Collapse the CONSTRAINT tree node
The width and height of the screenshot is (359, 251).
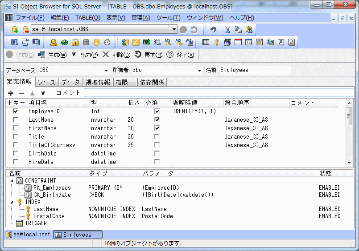[x=12, y=181]
